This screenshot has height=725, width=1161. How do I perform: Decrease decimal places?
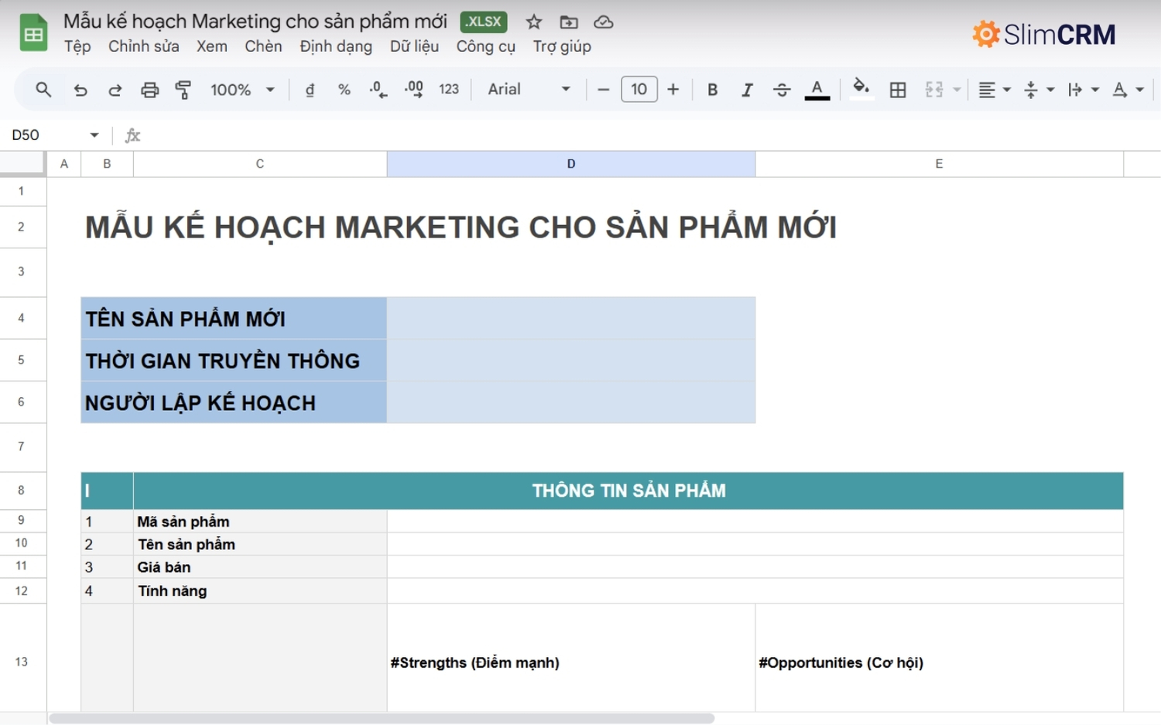pos(378,90)
